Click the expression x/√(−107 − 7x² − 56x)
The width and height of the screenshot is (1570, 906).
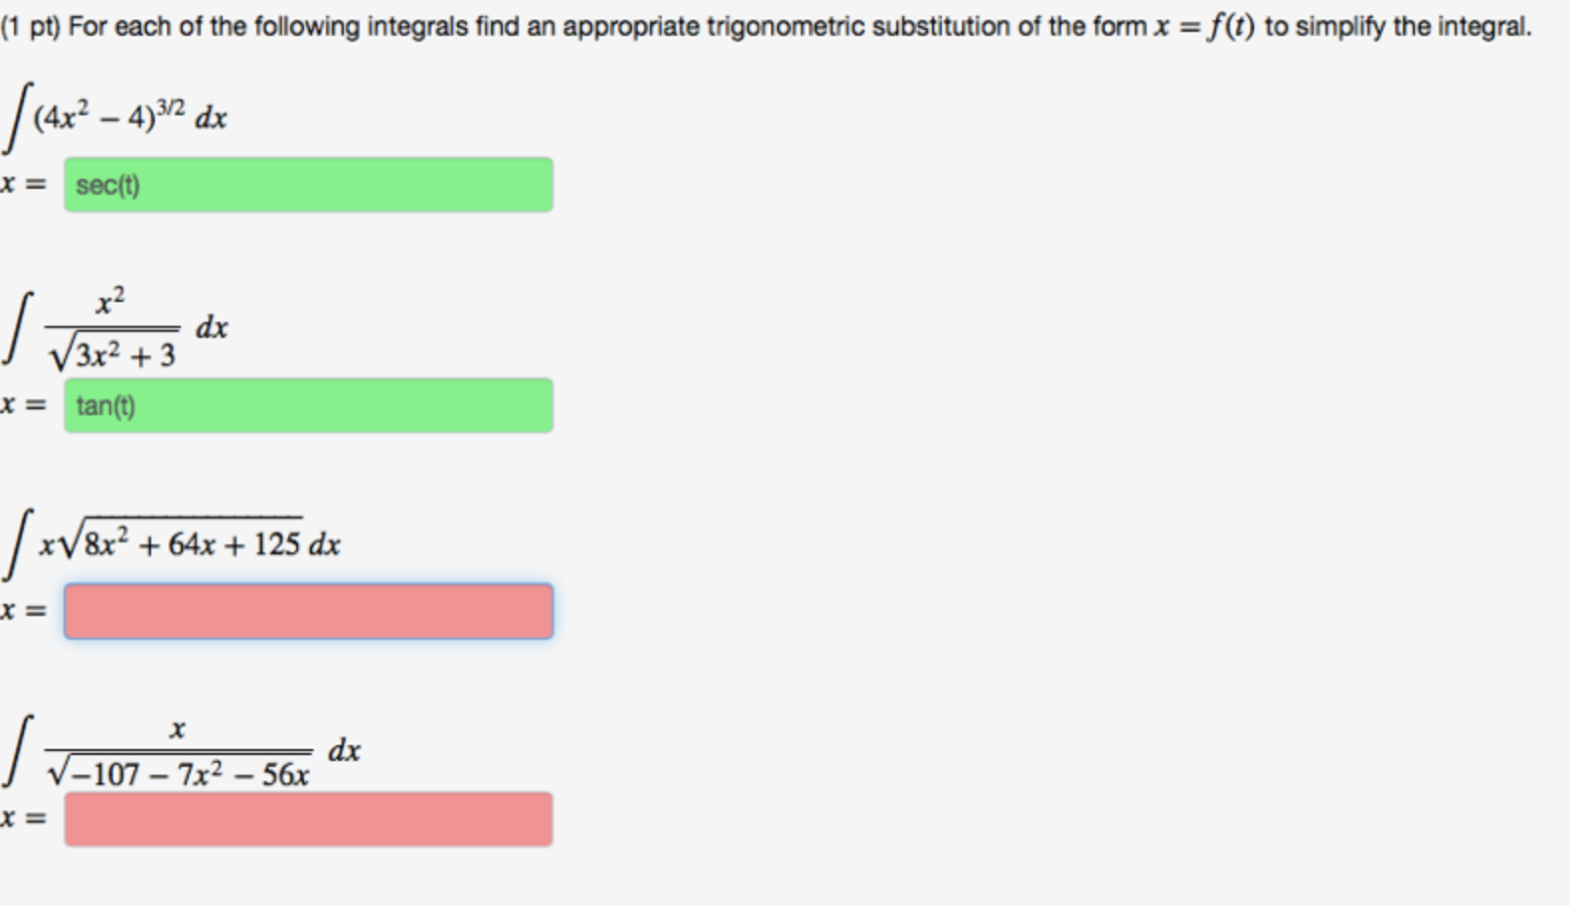(x=179, y=750)
